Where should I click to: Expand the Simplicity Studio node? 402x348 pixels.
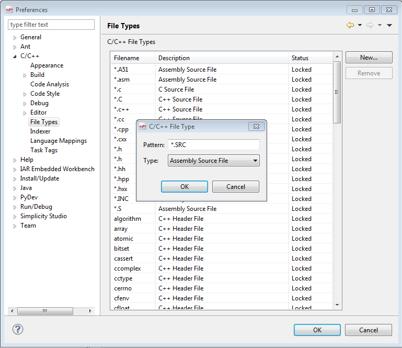tap(15, 217)
